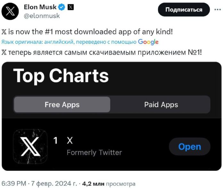Open the Elon Musk profile name link

click(x=40, y=7)
